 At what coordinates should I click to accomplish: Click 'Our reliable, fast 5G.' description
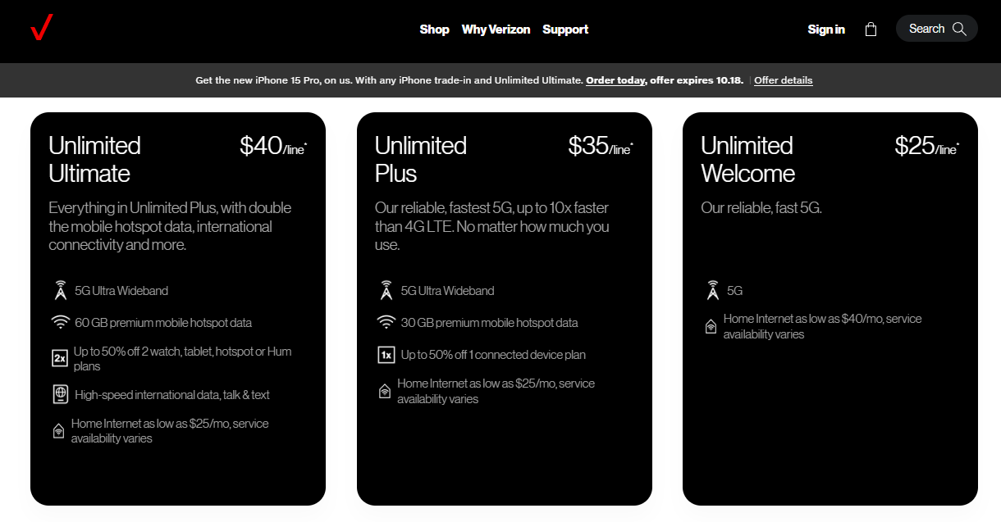tap(761, 208)
